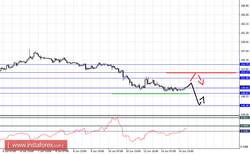250x154 pixels.
Task: Click the 166.85 price scale value
Action: pos(245,6)
